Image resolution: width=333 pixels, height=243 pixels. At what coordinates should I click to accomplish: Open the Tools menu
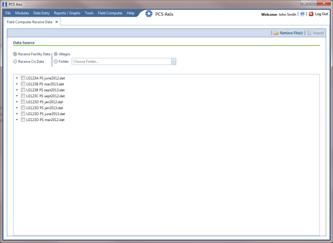click(89, 13)
